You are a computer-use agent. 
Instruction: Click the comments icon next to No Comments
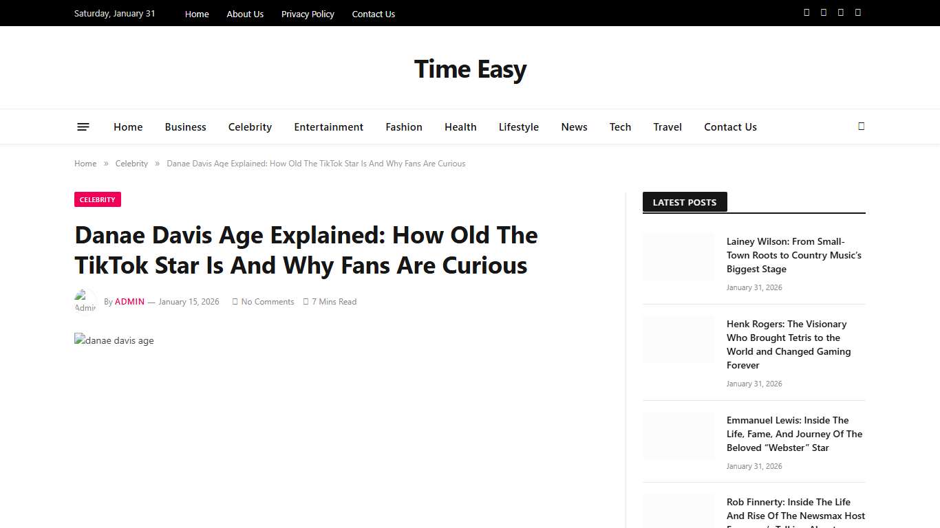point(235,301)
